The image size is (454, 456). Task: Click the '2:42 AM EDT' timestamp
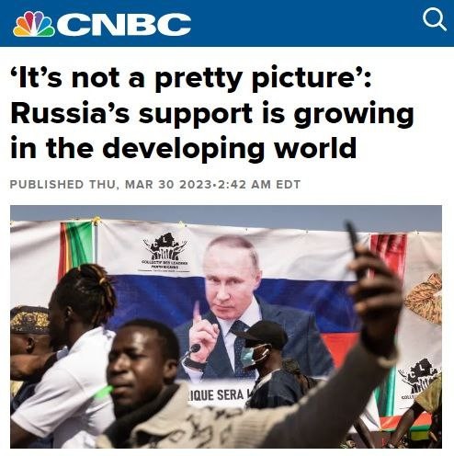259,185
